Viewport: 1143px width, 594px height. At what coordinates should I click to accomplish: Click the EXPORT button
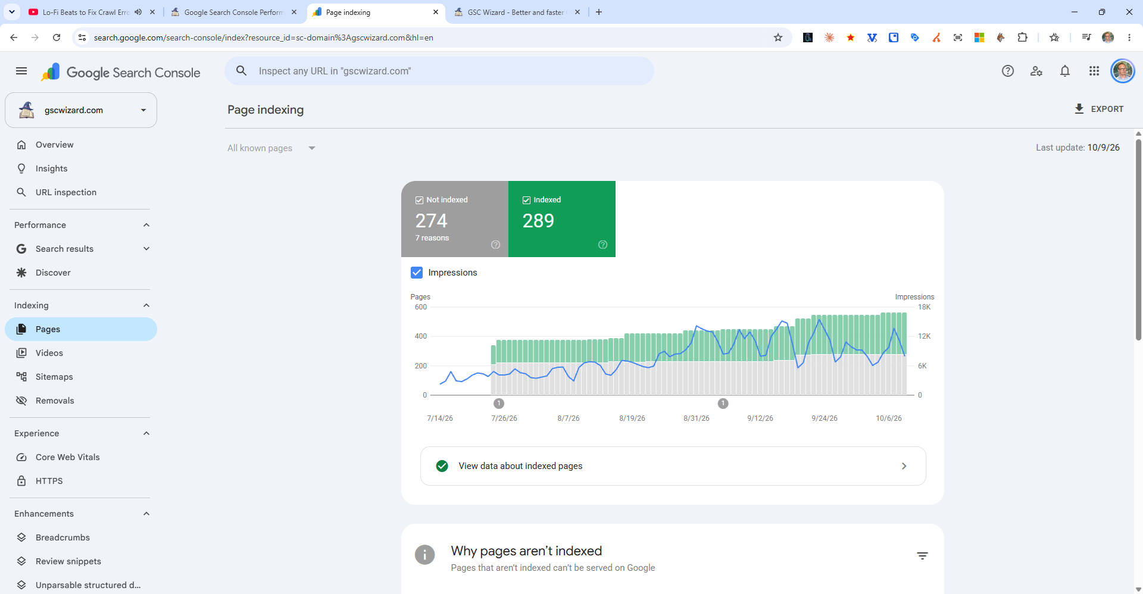(x=1099, y=109)
